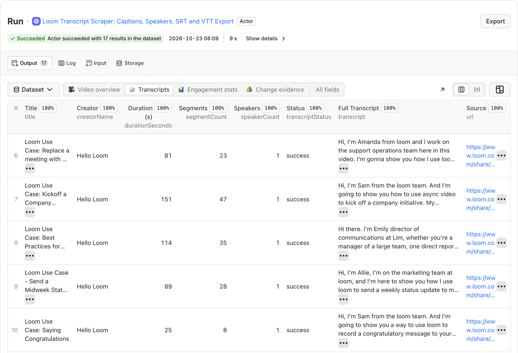Select the Transcripts view
518x353 pixels.
pos(149,90)
